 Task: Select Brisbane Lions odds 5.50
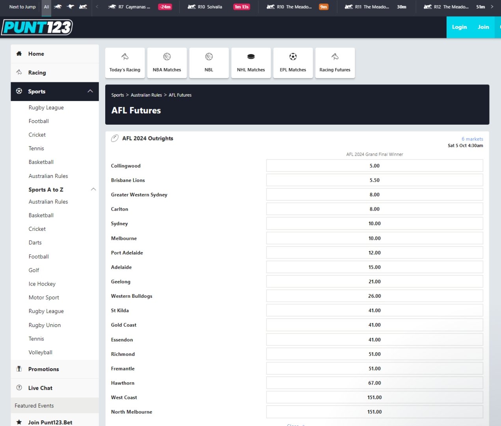[374, 180]
